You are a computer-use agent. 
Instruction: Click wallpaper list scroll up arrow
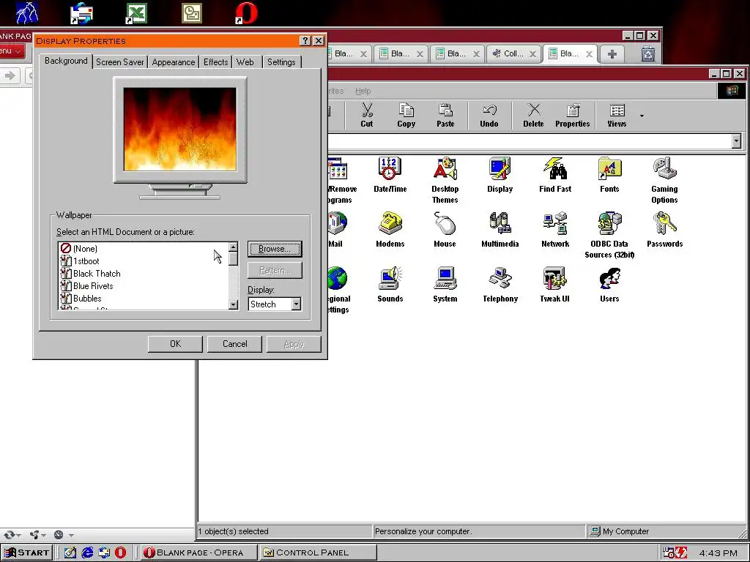tap(233, 247)
